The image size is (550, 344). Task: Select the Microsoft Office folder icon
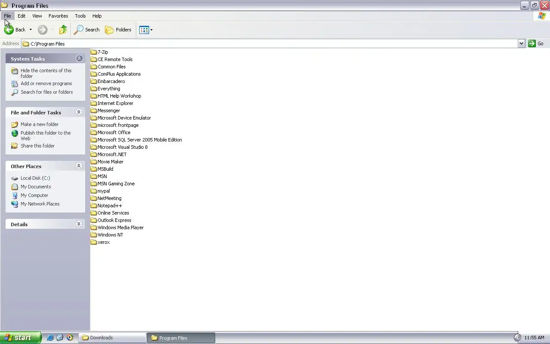[94, 132]
